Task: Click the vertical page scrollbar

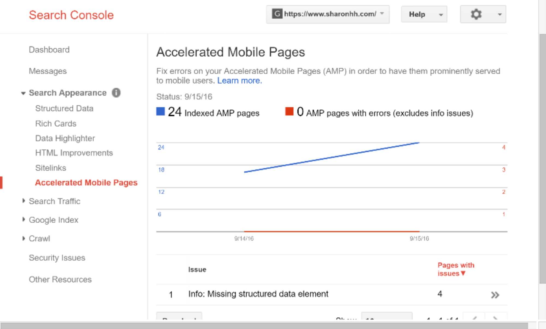Action: coord(542,159)
